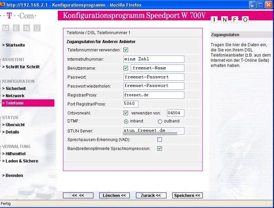Click the 'Fertig' status bar text
Viewport: 274px width, 208px height.
coord(6,204)
